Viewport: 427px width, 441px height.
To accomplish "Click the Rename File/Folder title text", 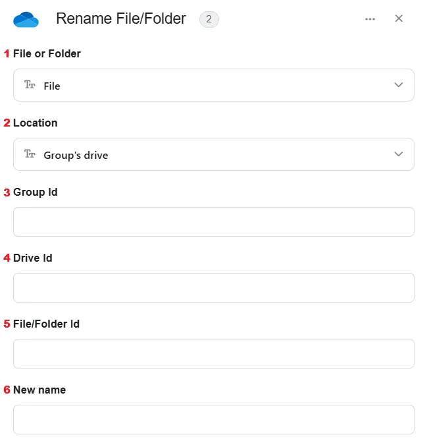I will (121, 19).
